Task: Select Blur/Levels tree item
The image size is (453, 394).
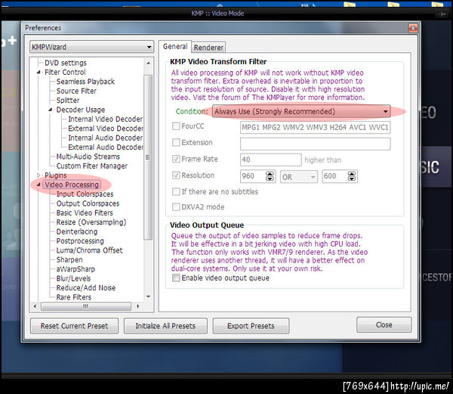Action: tap(73, 278)
